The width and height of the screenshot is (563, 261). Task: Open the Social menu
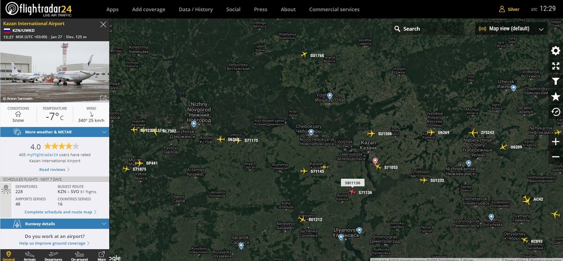pyautogui.click(x=233, y=9)
